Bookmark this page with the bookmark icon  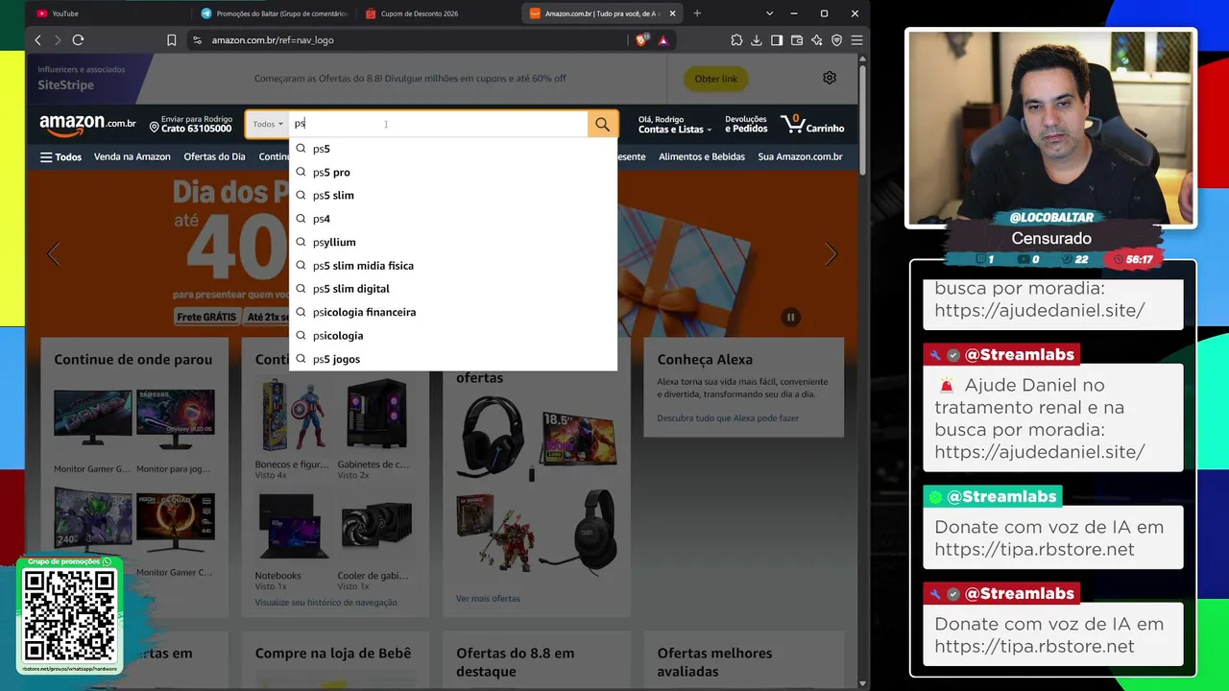[171, 40]
